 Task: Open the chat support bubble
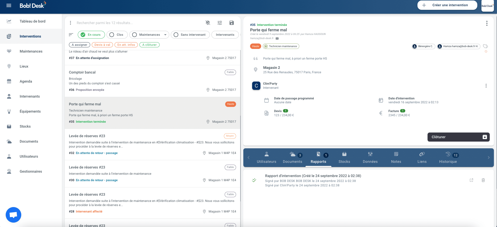click(x=13, y=215)
